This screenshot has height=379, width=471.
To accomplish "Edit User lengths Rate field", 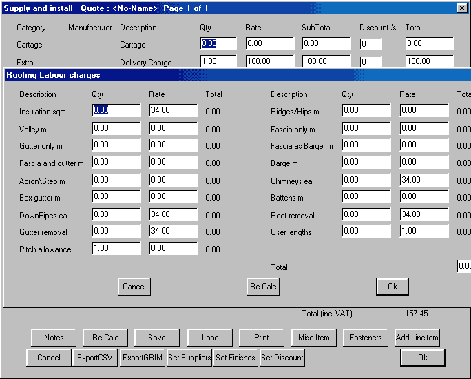I will [x=424, y=231].
